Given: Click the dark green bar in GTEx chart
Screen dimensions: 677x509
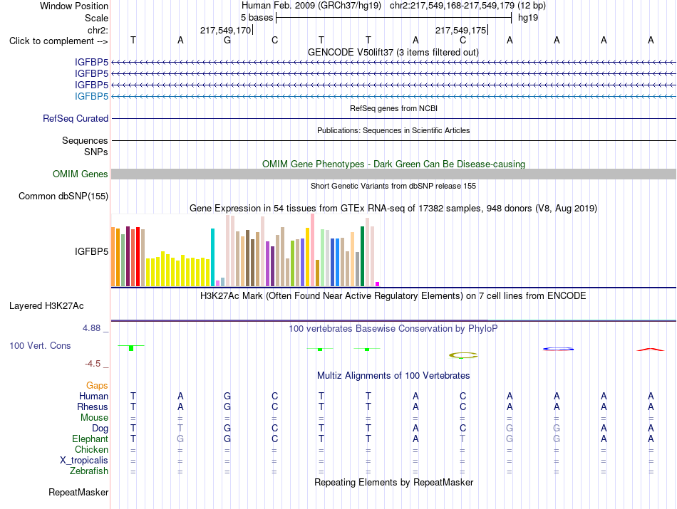Looking at the screenshot, I should pos(362,256).
